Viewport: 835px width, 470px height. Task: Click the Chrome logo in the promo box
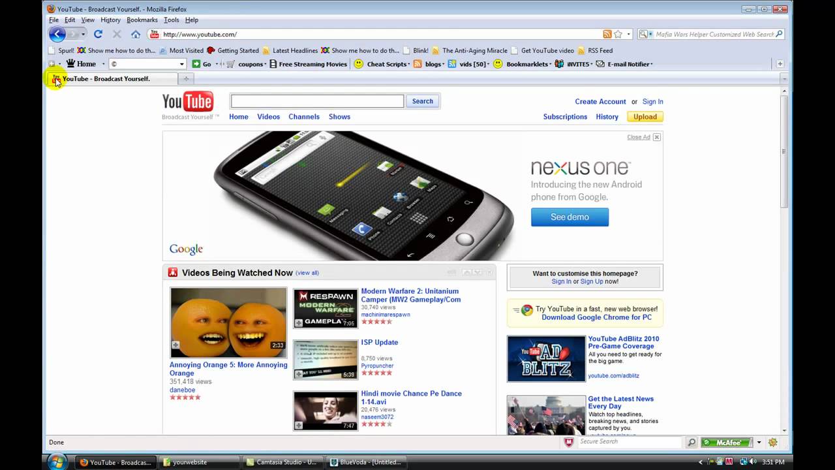click(x=526, y=311)
